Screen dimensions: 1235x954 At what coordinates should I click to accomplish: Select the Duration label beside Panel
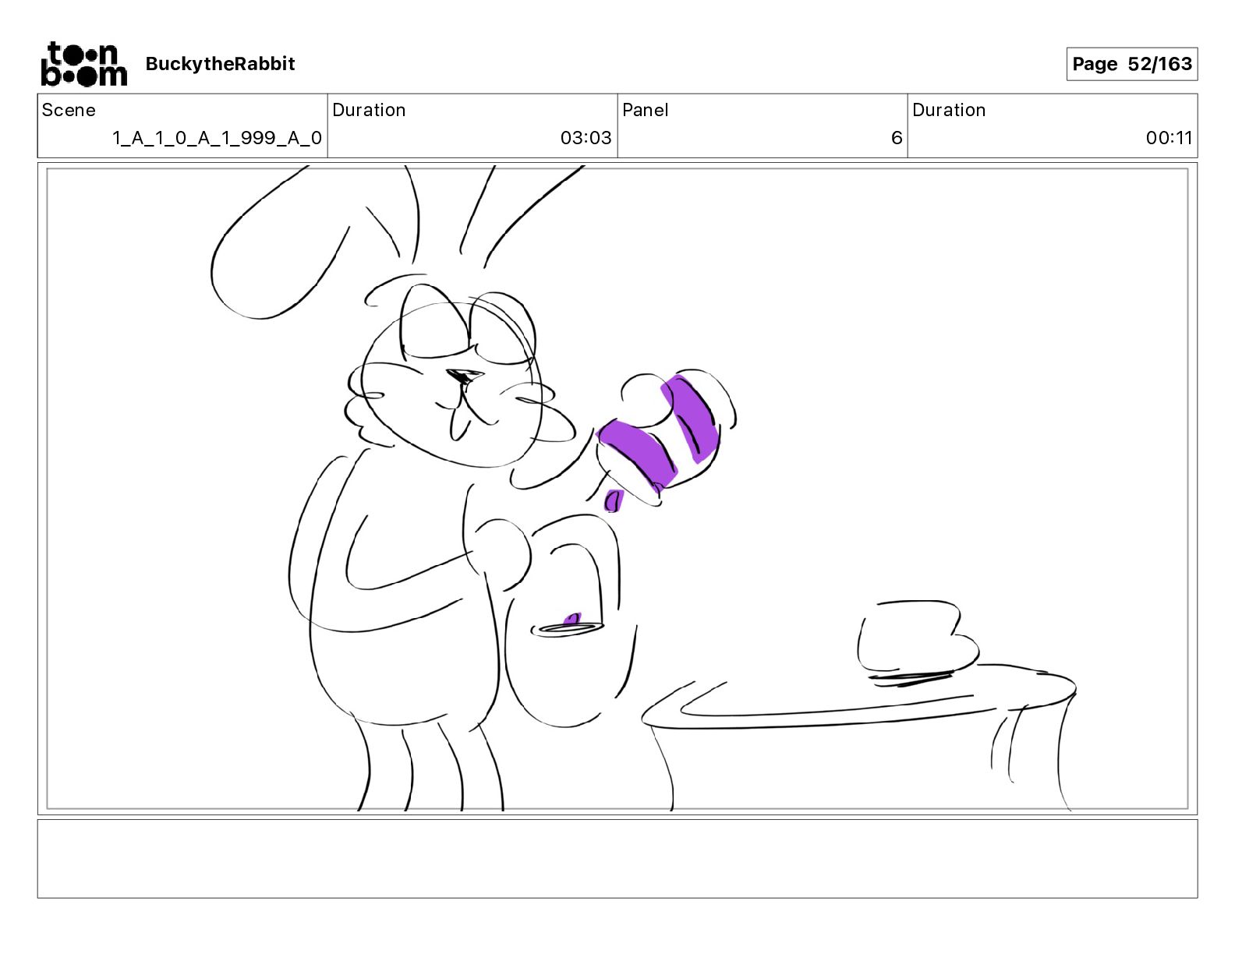click(x=949, y=110)
